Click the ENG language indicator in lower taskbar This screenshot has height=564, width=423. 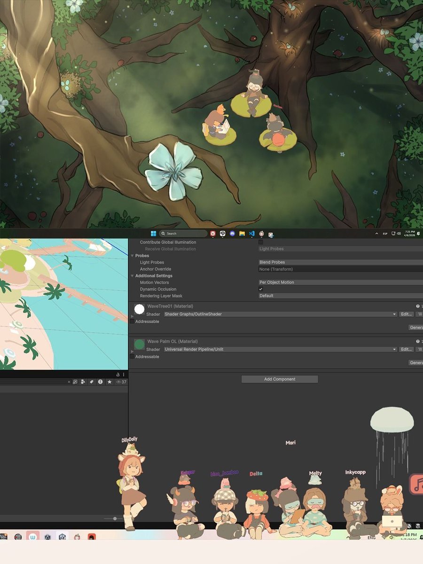click(371, 537)
